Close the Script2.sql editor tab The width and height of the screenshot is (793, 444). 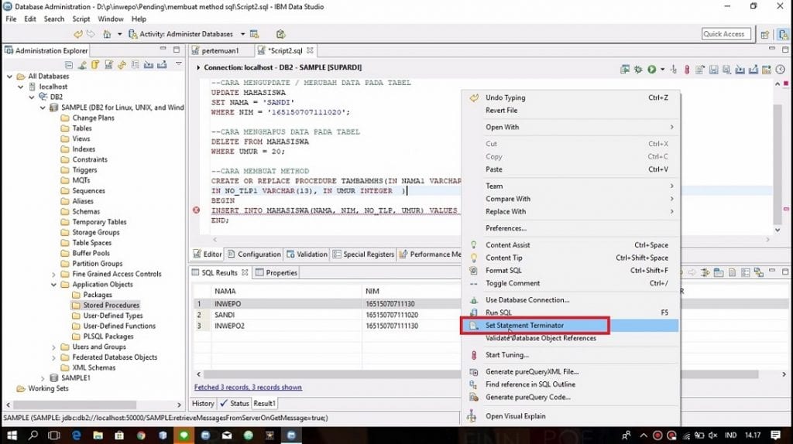point(310,51)
